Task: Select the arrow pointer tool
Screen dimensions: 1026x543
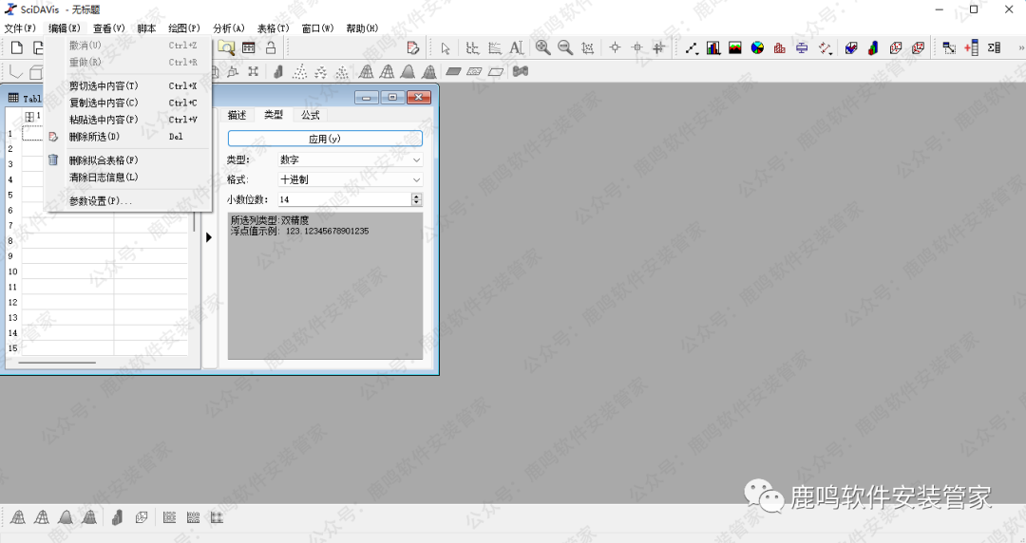Action: tap(446, 47)
